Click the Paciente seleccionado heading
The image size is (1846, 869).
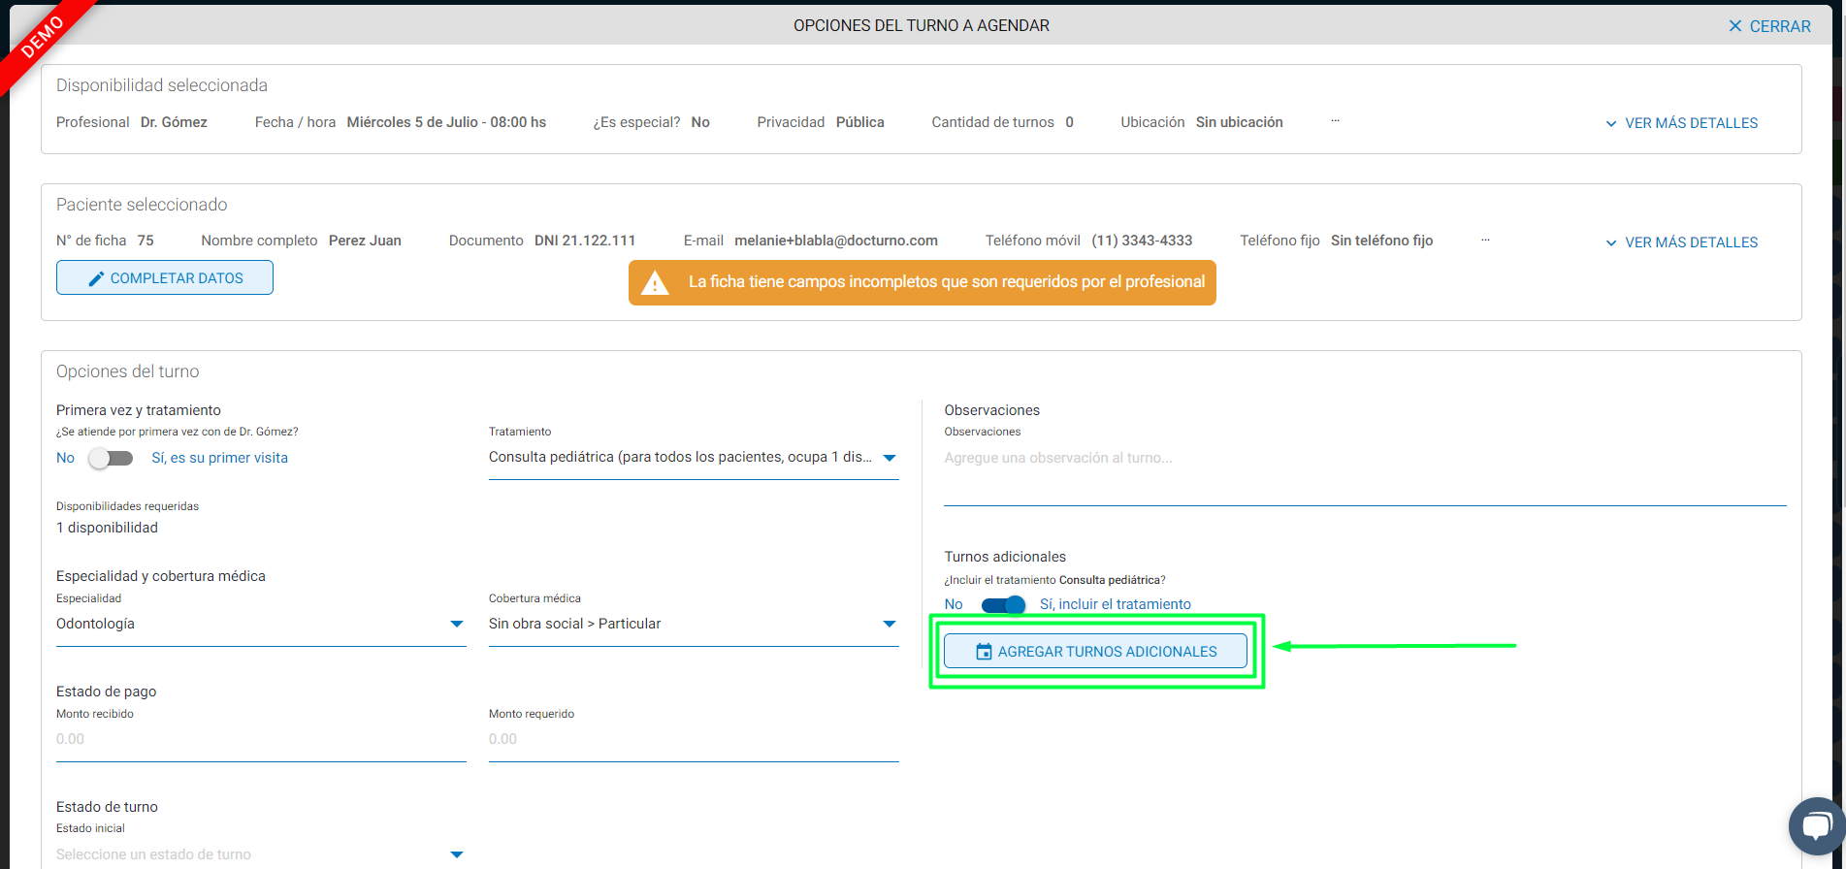[x=142, y=205]
